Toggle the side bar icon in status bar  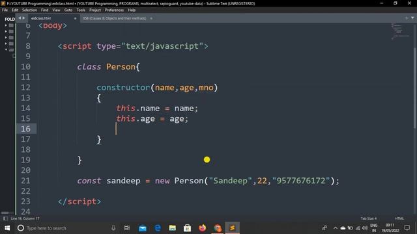5,218
